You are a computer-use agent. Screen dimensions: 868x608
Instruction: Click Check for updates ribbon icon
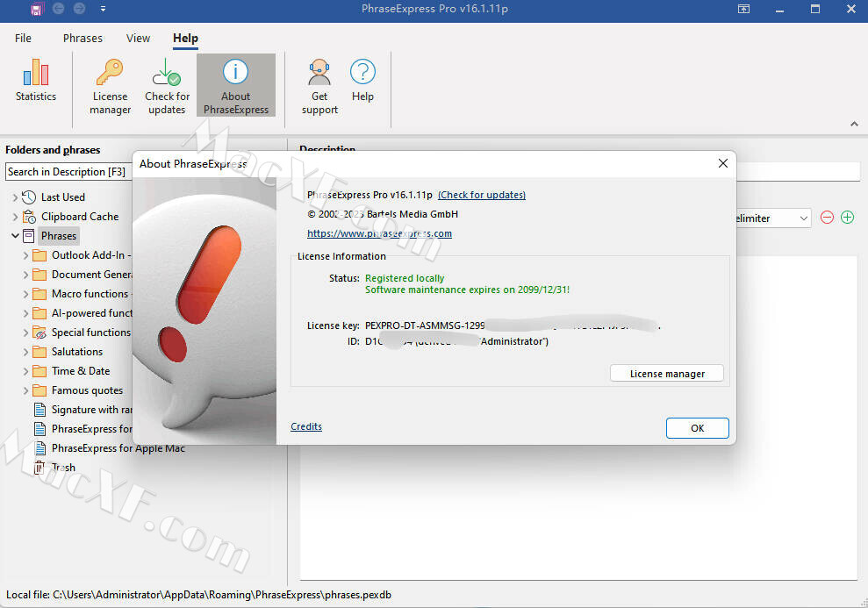coord(167,72)
